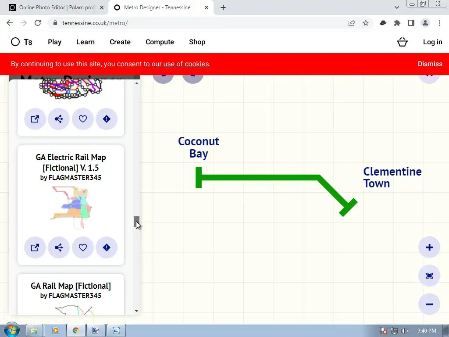Open the Windows Start menu
This screenshot has width=449, height=337.
11,330
